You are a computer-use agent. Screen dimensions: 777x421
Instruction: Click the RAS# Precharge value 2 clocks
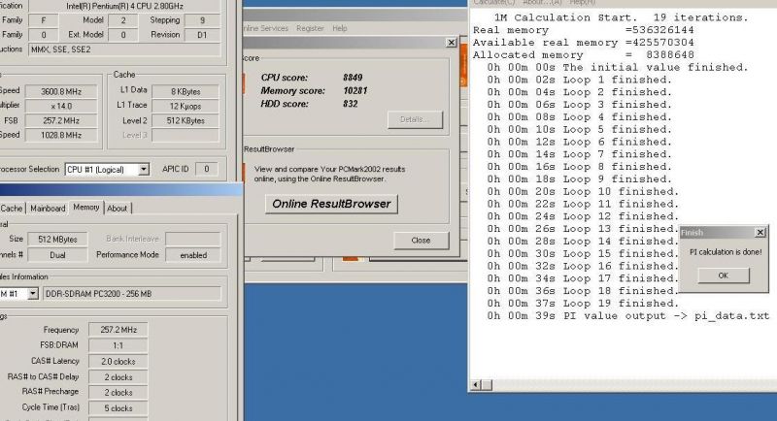(118, 393)
